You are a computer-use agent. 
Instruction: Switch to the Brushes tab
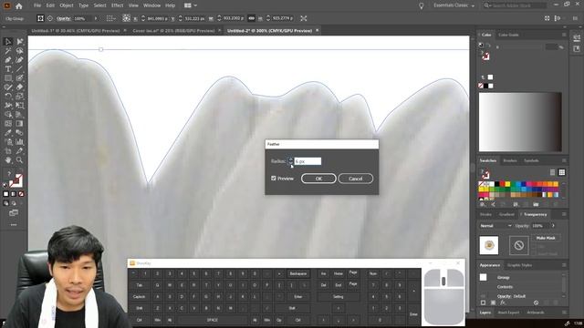click(510, 160)
